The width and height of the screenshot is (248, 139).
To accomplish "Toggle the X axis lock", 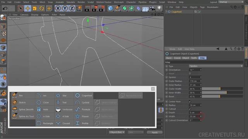I will 58,8.
